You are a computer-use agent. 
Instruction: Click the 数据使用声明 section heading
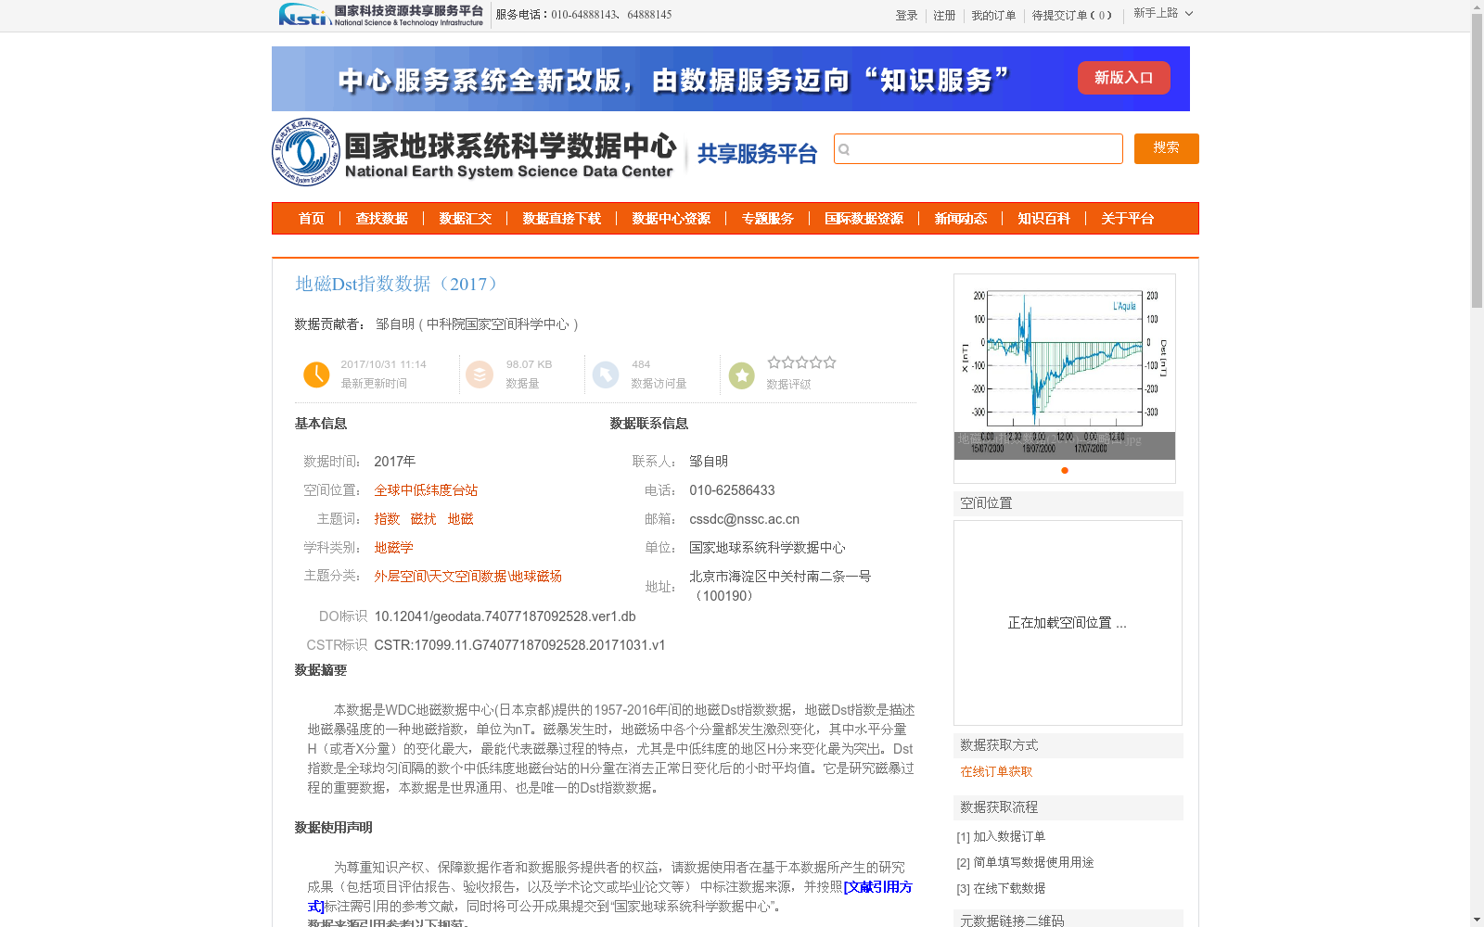(x=333, y=828)
